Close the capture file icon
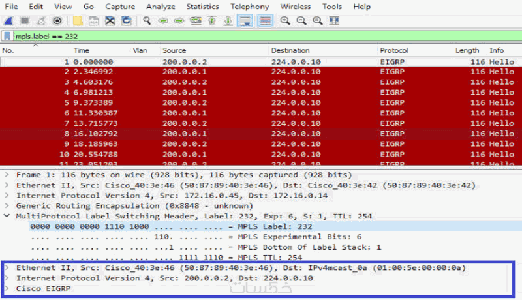 tap(110, 21)
